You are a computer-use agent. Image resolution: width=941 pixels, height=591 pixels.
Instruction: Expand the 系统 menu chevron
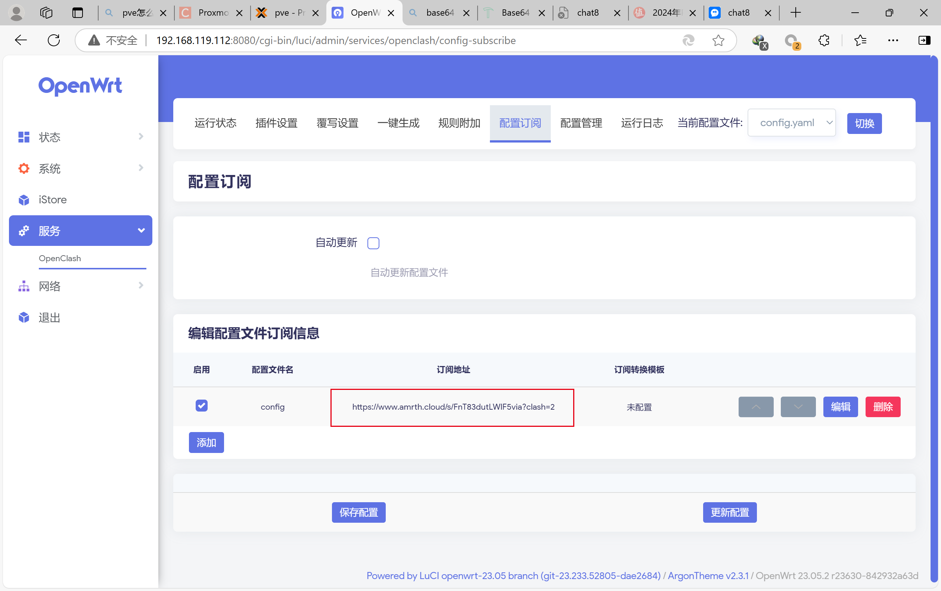141,168
